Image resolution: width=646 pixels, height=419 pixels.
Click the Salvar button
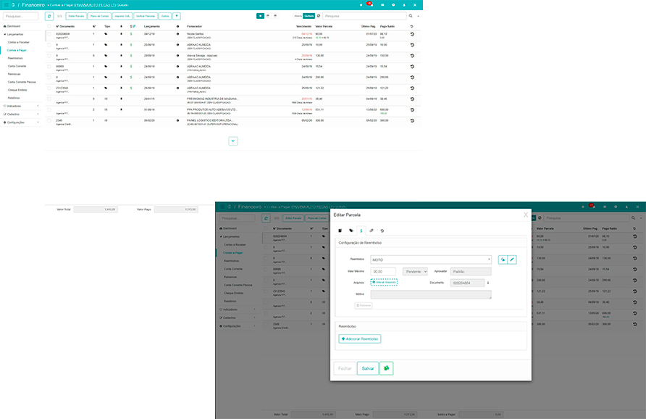coord(368,368)
